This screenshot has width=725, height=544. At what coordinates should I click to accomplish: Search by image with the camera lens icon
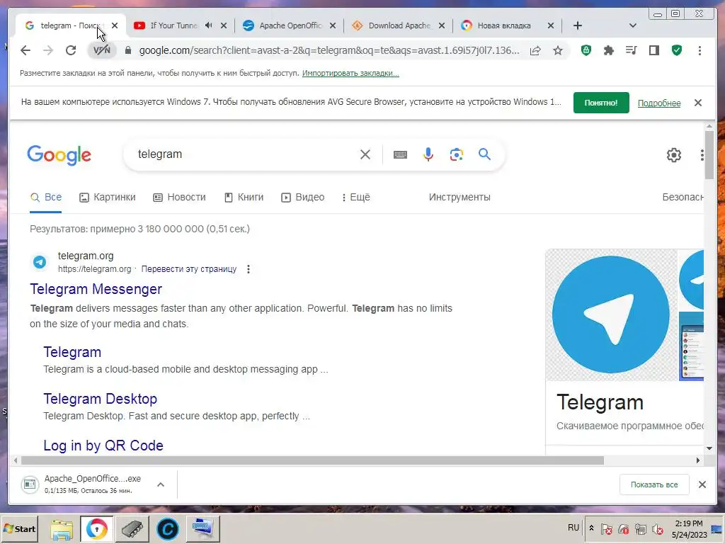457,154
